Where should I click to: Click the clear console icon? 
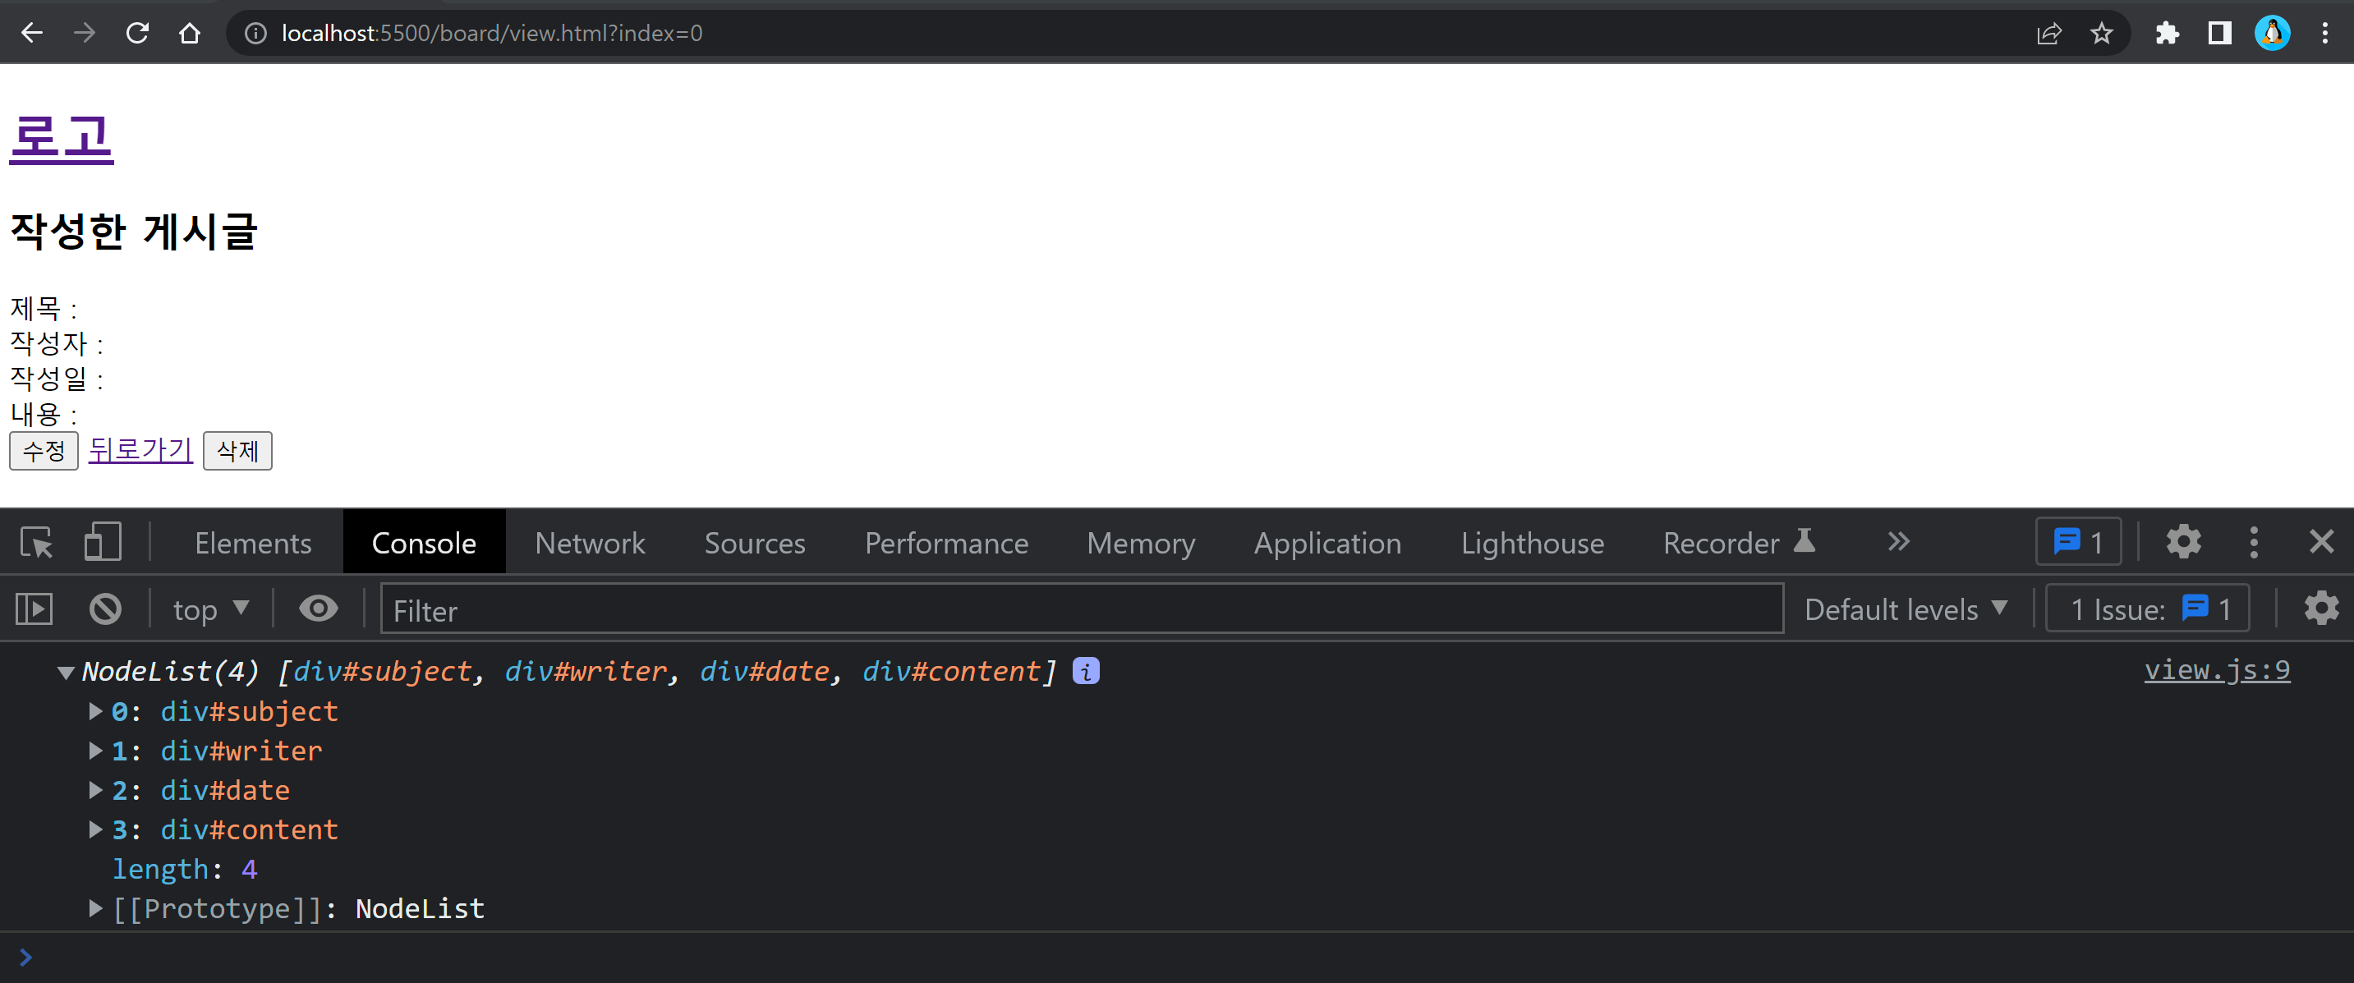coord(105,609)
